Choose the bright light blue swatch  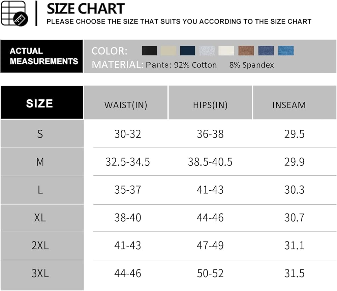[286, 51]
